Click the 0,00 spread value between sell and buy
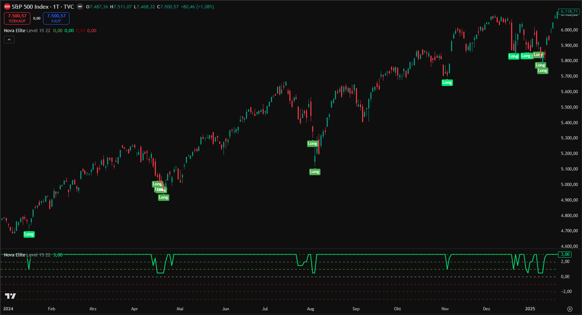 point(37,18)
